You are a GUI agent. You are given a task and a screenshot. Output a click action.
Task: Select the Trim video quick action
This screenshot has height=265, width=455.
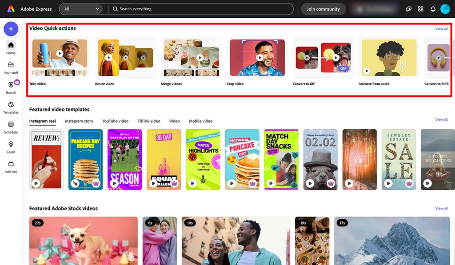click(60, 57)
